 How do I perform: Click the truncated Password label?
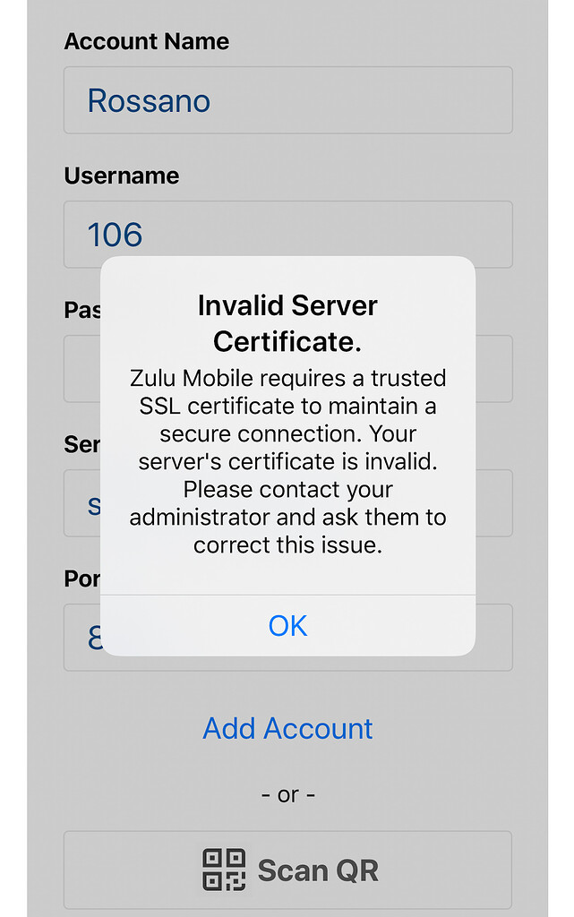coord(82,311)
